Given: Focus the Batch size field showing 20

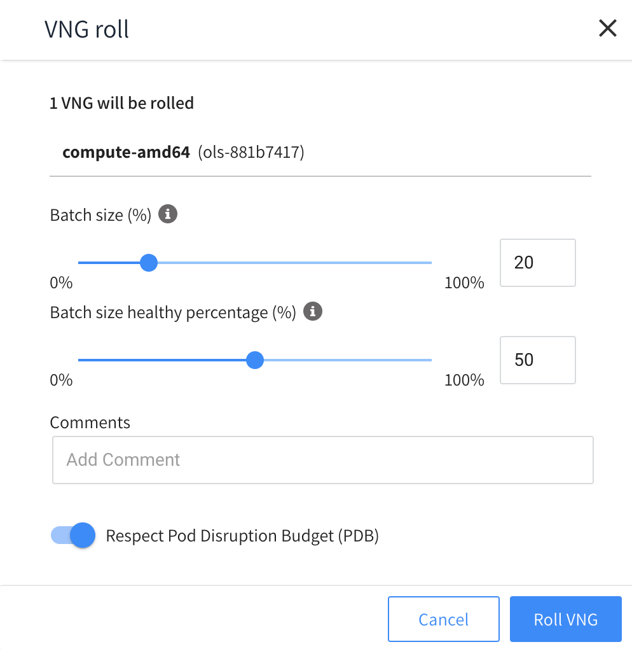Looking at the screenshot, I should coord(537,263).
